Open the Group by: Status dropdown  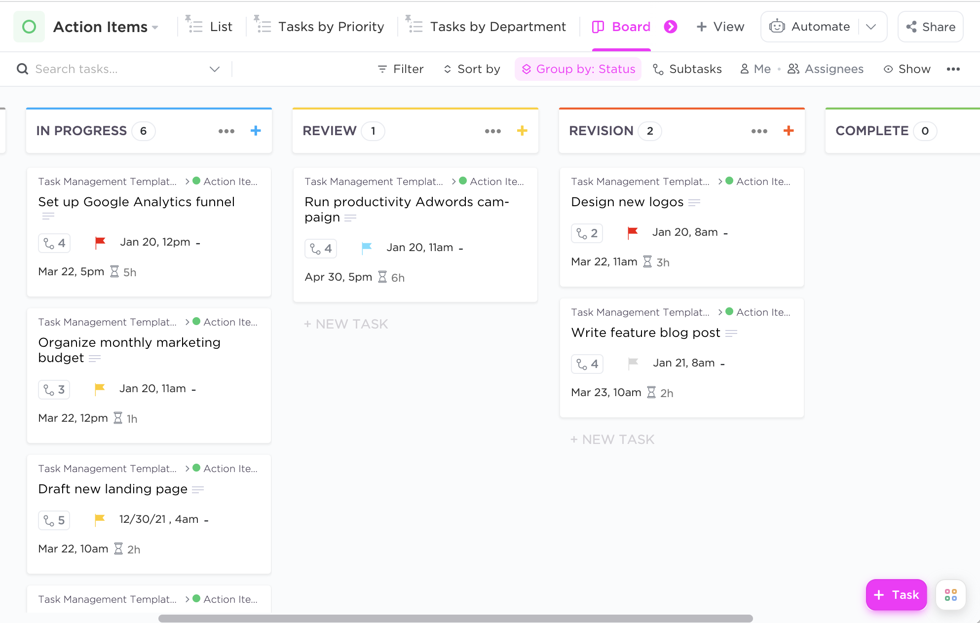tap(578, 69)
